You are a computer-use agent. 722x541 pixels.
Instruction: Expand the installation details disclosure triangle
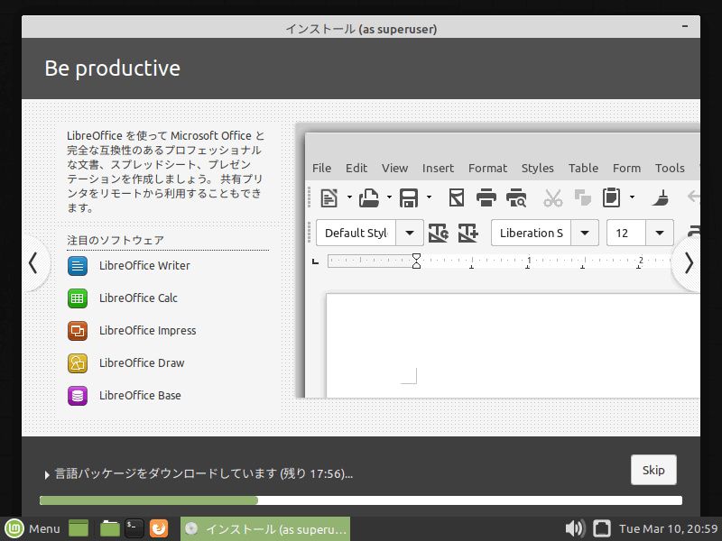point(47,475)
